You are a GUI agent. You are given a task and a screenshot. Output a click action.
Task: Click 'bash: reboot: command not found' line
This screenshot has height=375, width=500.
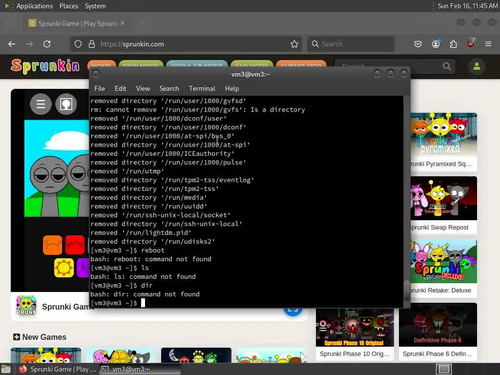(x=150, y=259)
